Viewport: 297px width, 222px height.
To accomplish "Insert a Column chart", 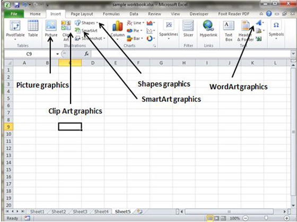I will point(117,30).
